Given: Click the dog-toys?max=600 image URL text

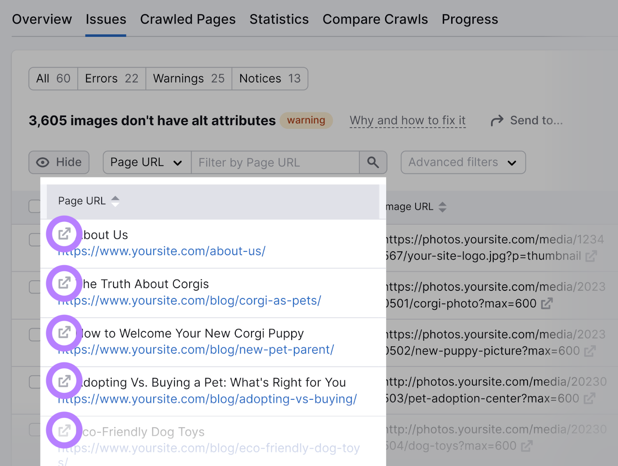Looking at the screenshot, I should tap(496, 438).
